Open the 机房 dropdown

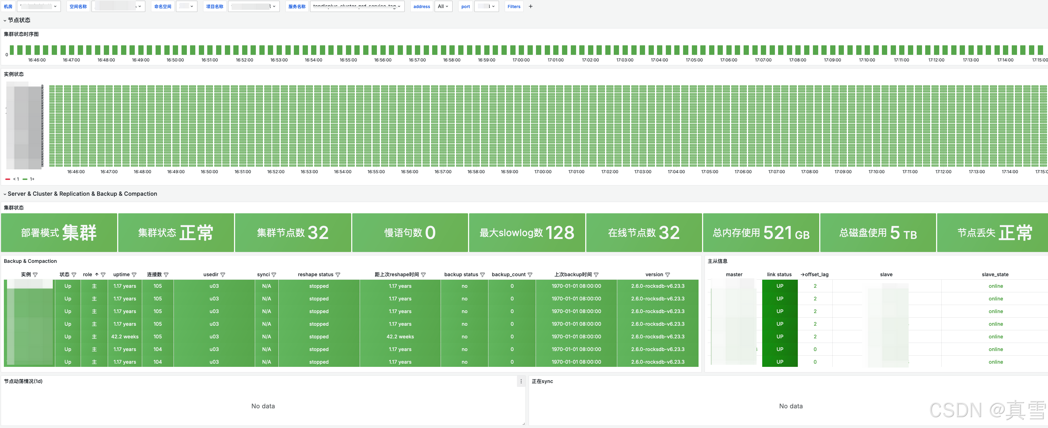pyautogui.click(x=39, y=6)
